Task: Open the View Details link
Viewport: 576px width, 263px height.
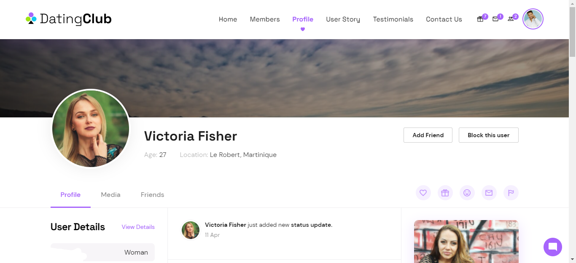Action: 138,227
